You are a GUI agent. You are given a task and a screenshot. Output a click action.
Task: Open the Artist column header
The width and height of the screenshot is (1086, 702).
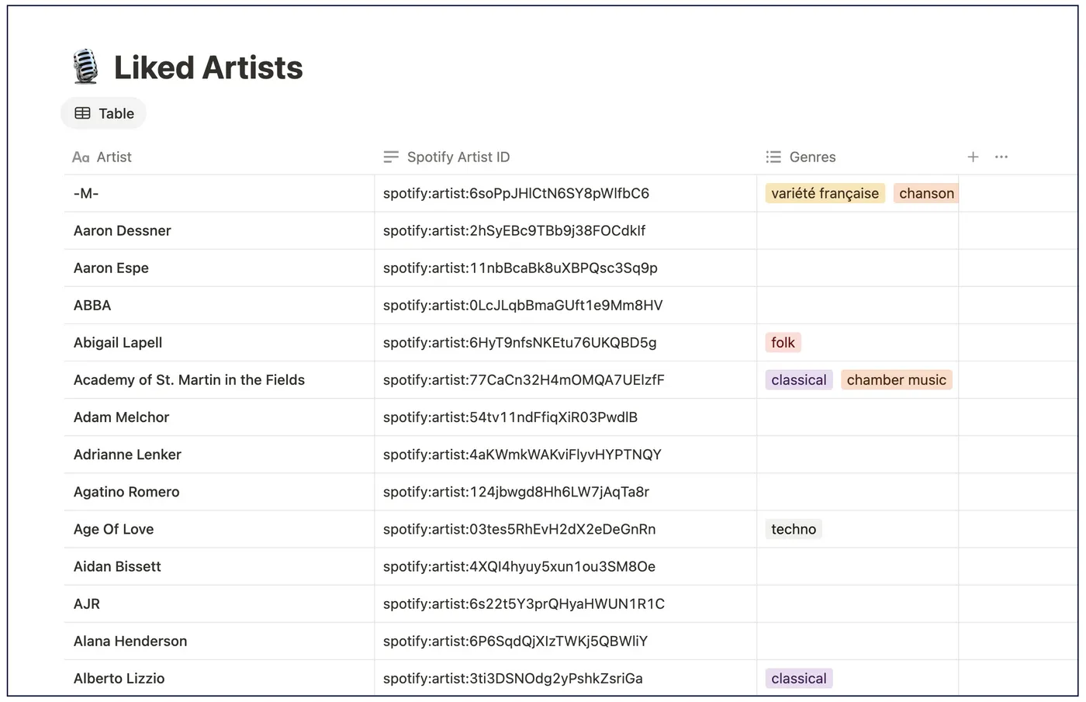102,157
